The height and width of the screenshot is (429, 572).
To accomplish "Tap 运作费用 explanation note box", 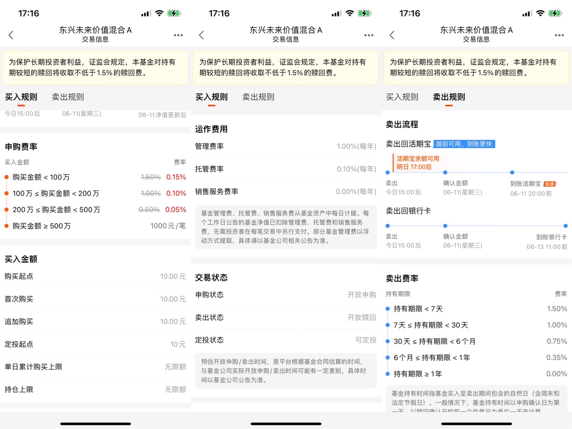I will 286,227.
